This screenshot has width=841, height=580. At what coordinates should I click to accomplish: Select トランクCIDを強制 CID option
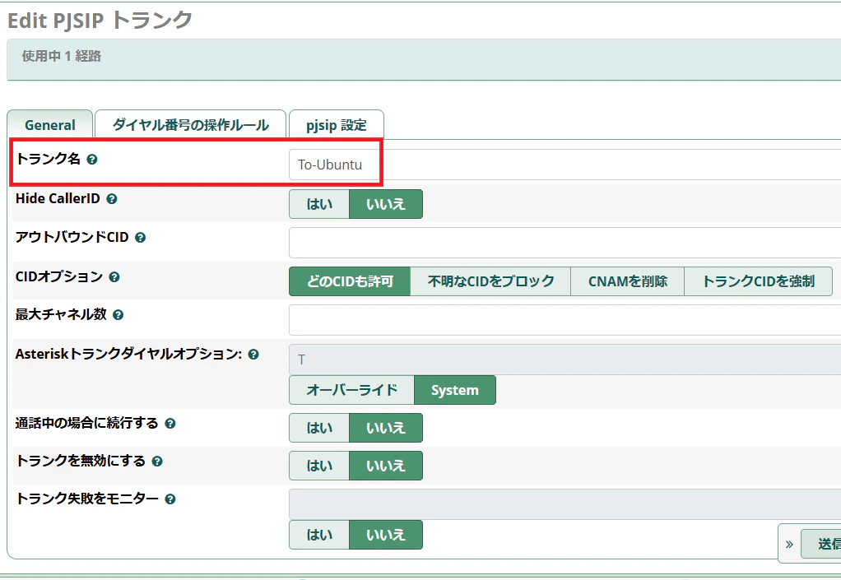759,281
